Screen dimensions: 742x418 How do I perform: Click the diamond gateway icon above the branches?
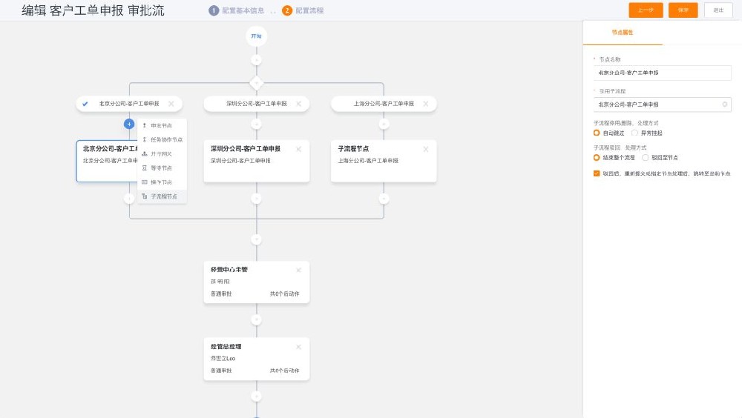point(257,83)
